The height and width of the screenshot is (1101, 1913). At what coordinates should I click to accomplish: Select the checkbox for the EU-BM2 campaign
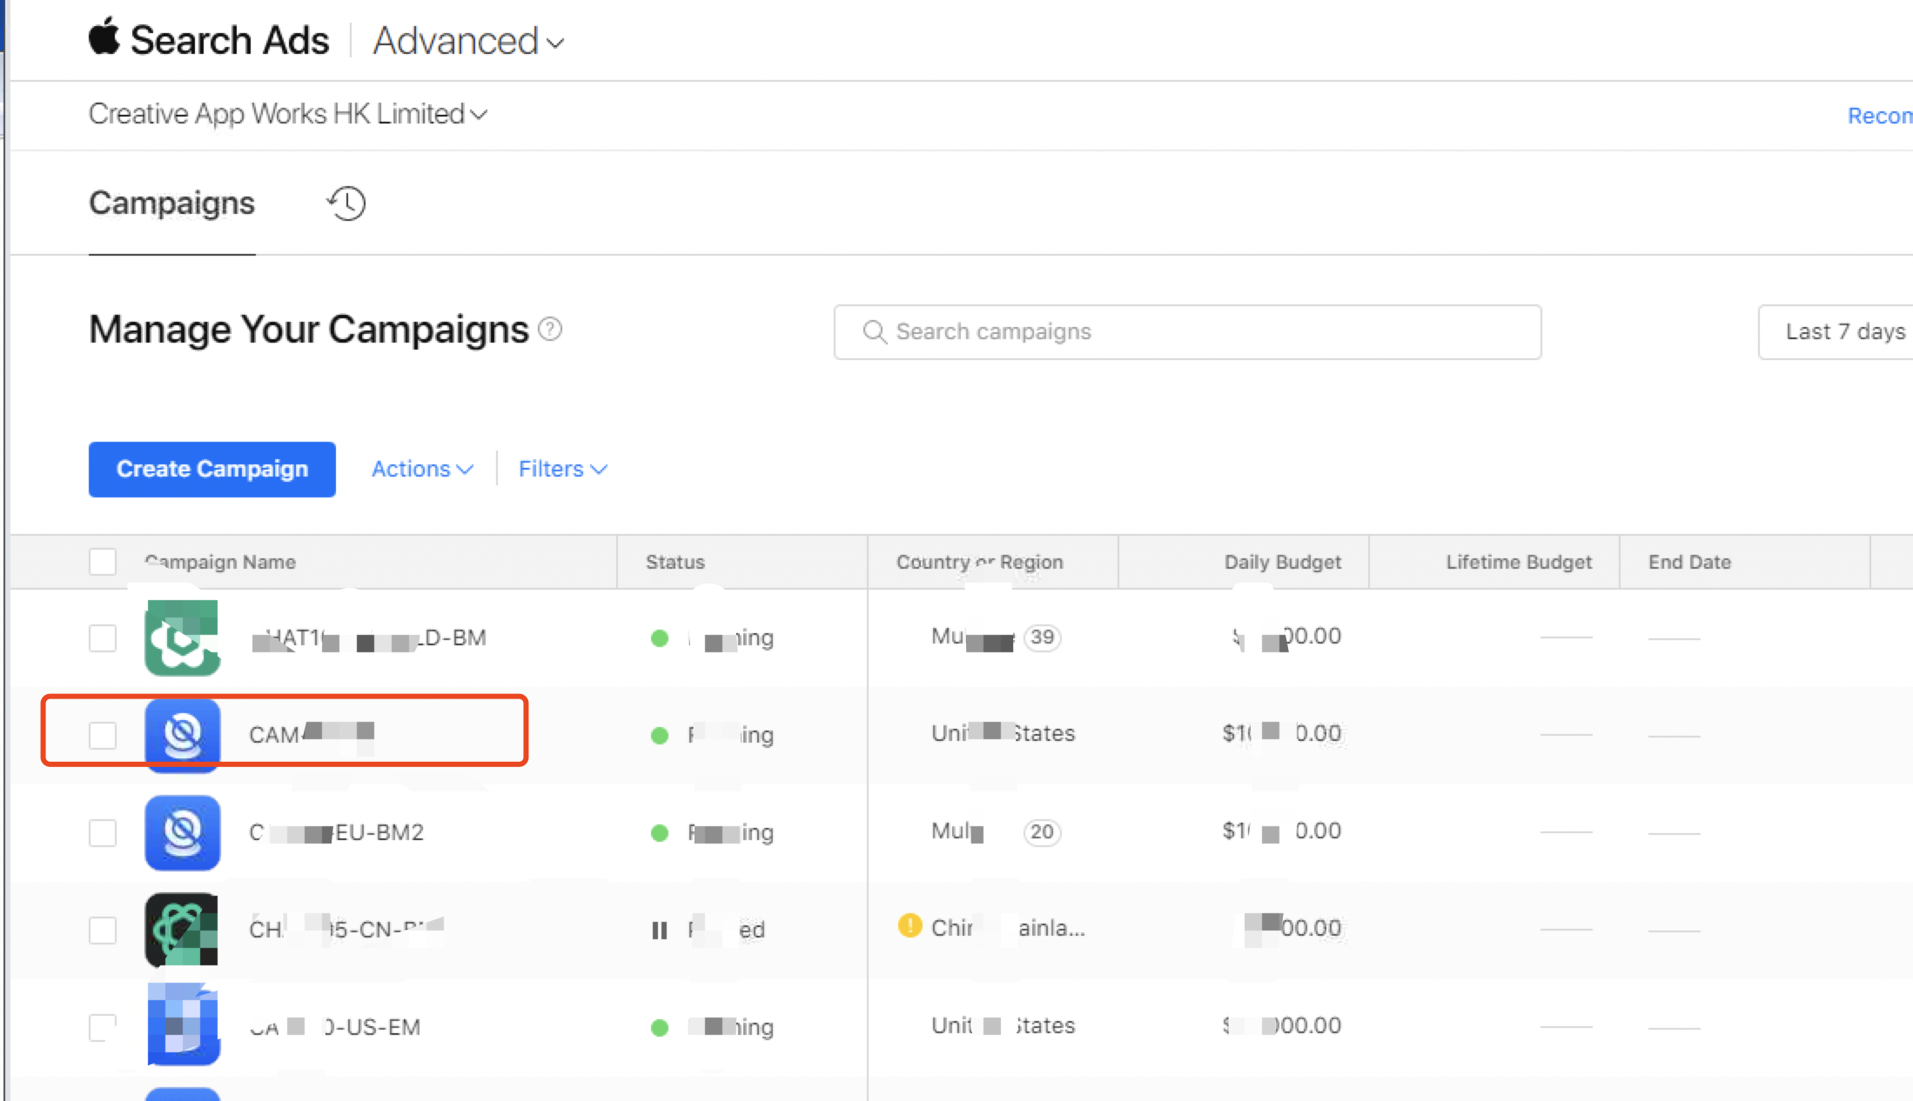(103, 832)
